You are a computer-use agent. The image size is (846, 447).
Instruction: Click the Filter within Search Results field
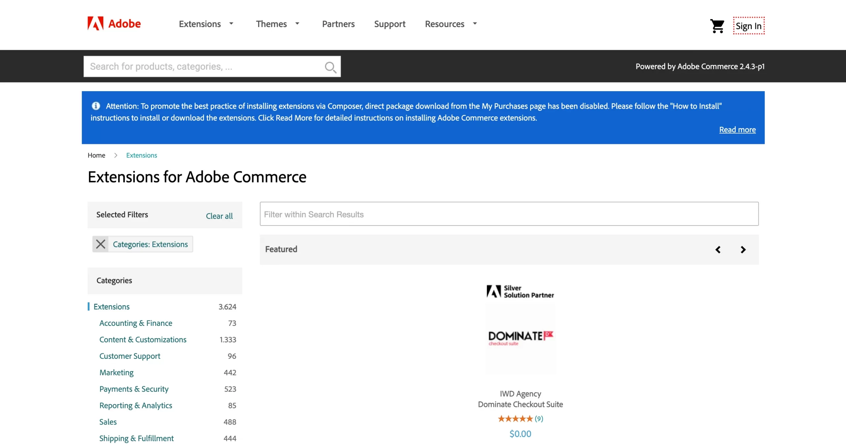pos(509,214)
